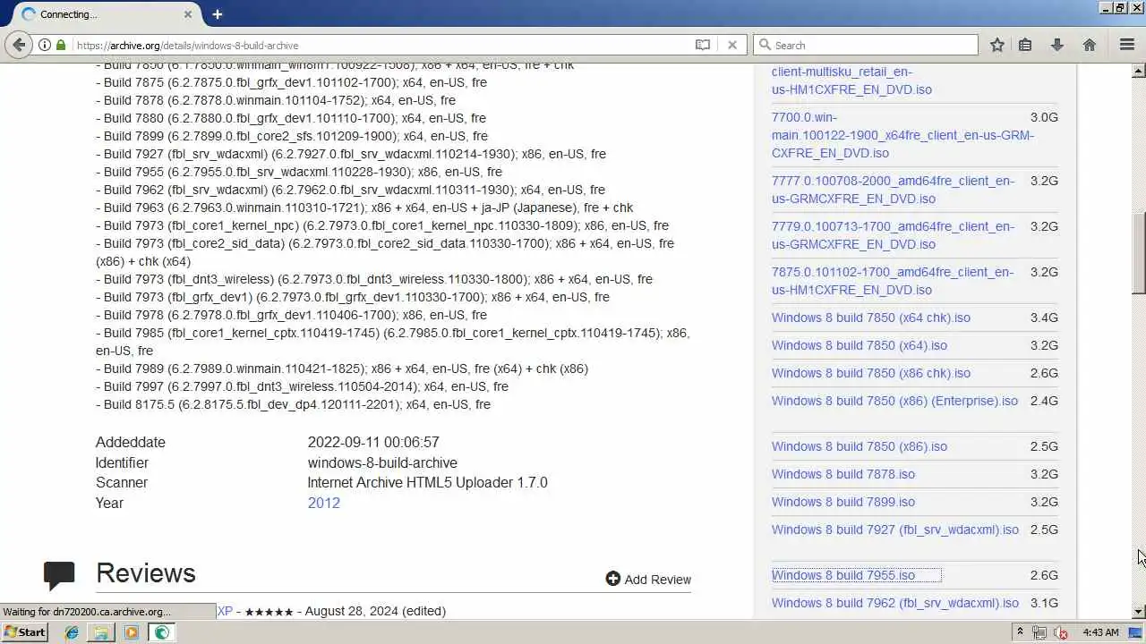Click the Build 8175.5 list line
1146x644 pixels.
294,404
